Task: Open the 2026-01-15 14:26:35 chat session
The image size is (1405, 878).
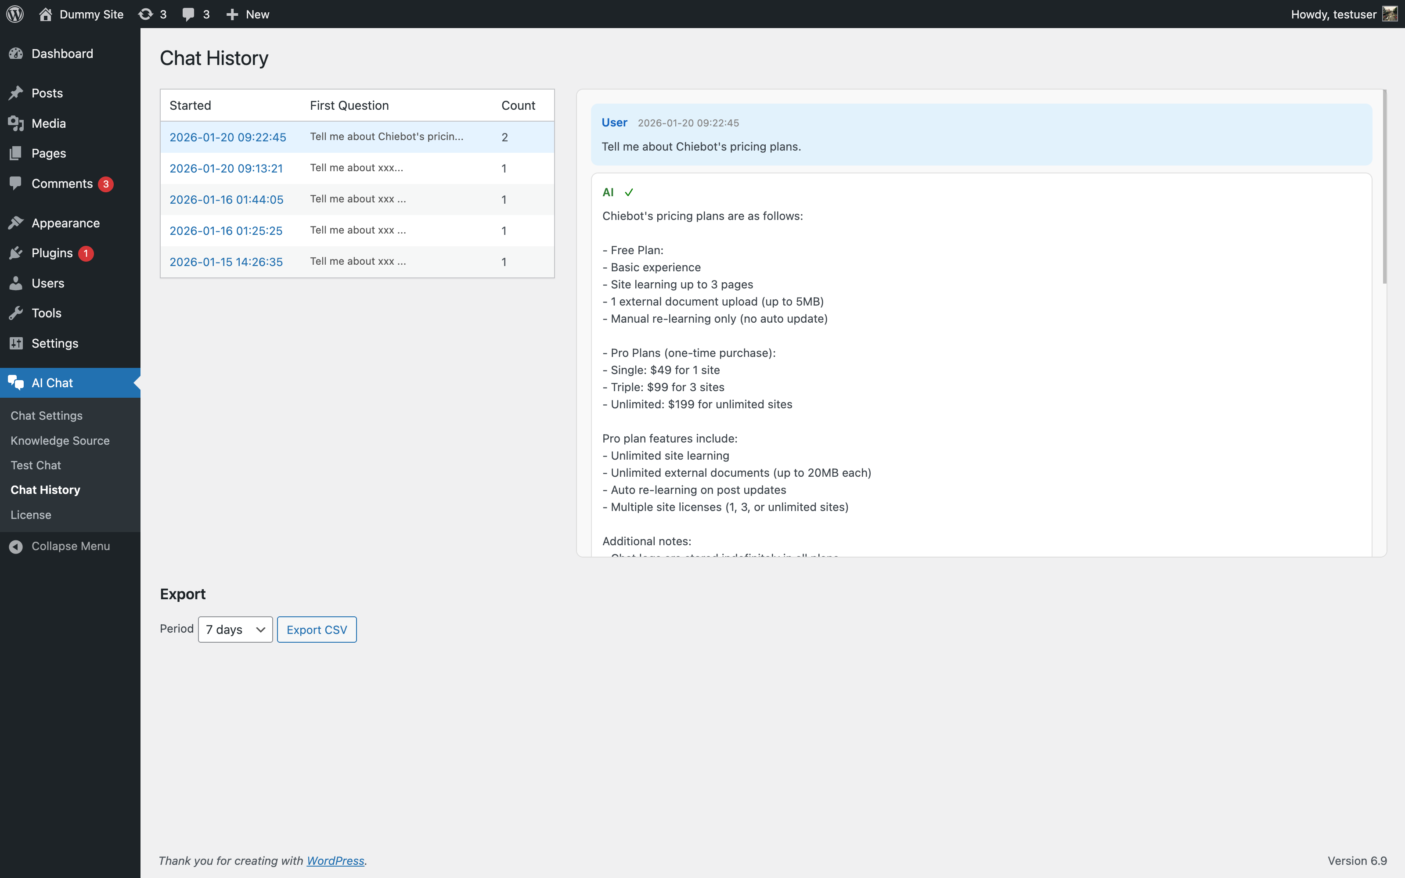Action: pos(226,262)
